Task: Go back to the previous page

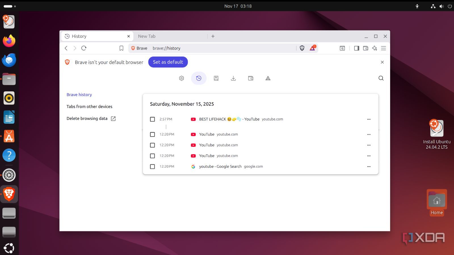Action: pos(66,48)
